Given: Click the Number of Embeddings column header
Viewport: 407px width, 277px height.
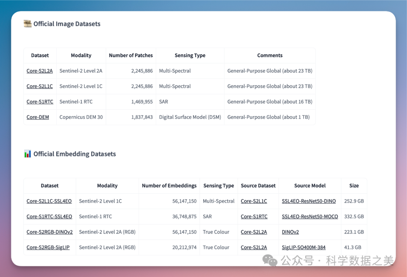Looking at the screenshot, I should pyautogui.click(x=169, y=186).
